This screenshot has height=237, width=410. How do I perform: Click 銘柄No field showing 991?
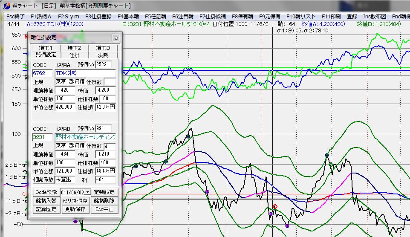pos(104,128)
